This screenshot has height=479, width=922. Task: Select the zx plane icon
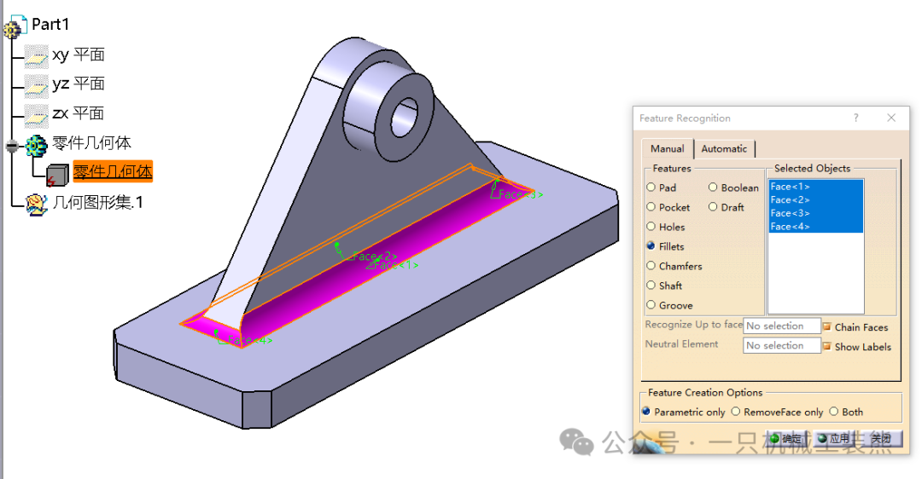(x=36, y=116)
